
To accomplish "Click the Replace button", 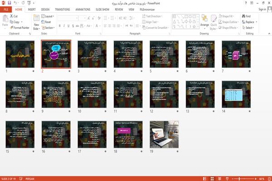I will 250,22.
